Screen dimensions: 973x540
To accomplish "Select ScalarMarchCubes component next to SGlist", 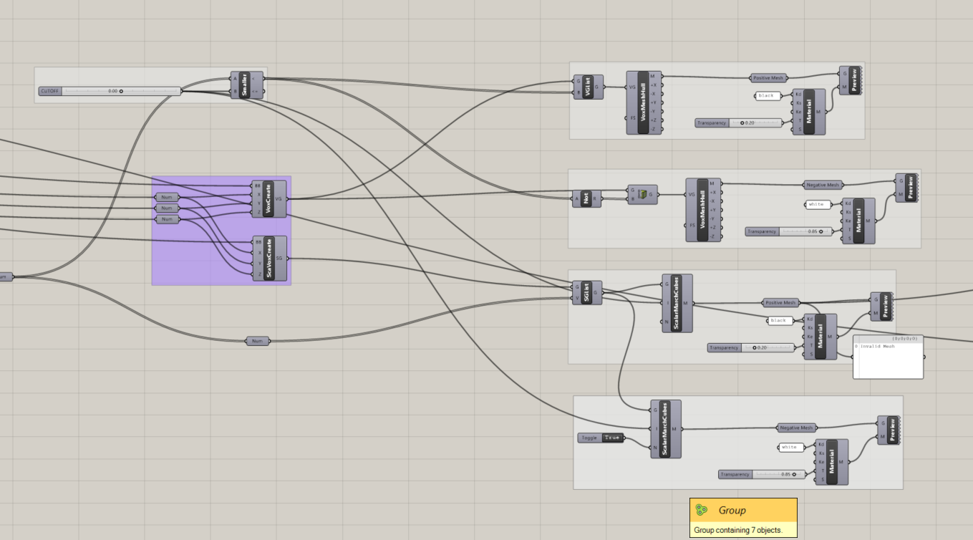I will (x=677, y=303).
